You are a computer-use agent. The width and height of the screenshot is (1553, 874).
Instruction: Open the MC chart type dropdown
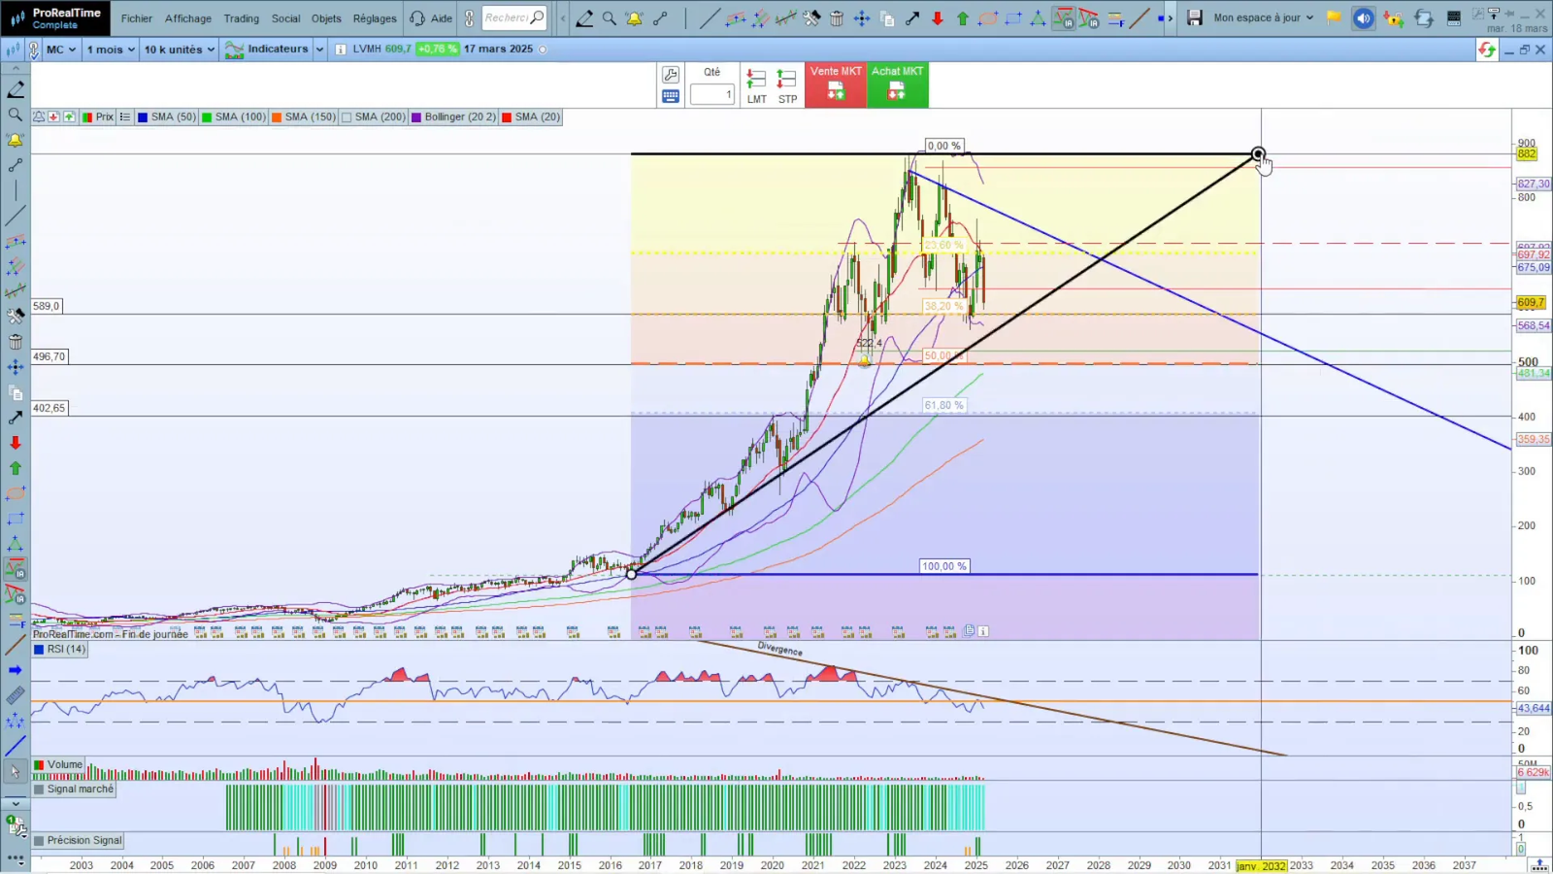coord(60,50)
